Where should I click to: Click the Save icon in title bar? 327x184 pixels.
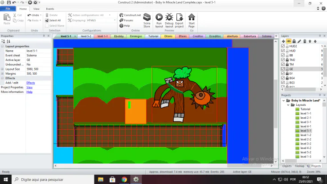click(9, 3)
